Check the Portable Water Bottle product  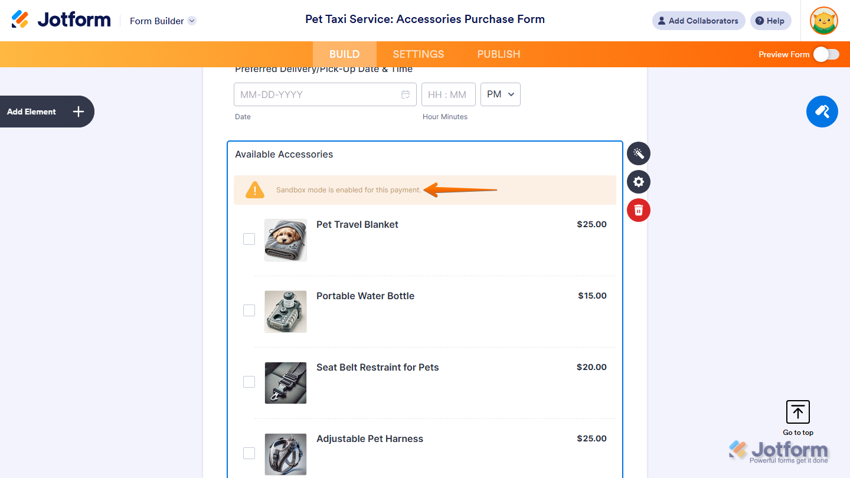tap(249, 310)
